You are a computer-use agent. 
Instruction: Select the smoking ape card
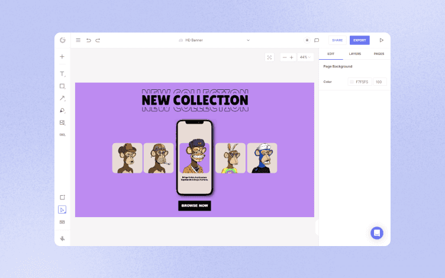[x=159, y=158]
